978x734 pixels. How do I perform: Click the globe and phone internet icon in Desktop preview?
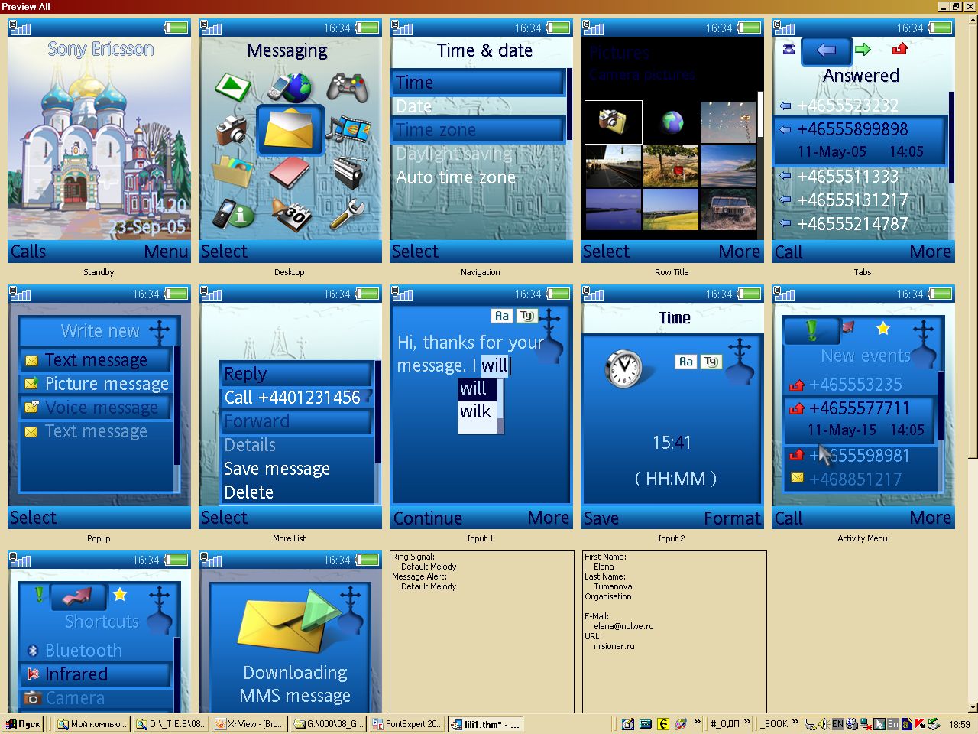pos(290,87)
